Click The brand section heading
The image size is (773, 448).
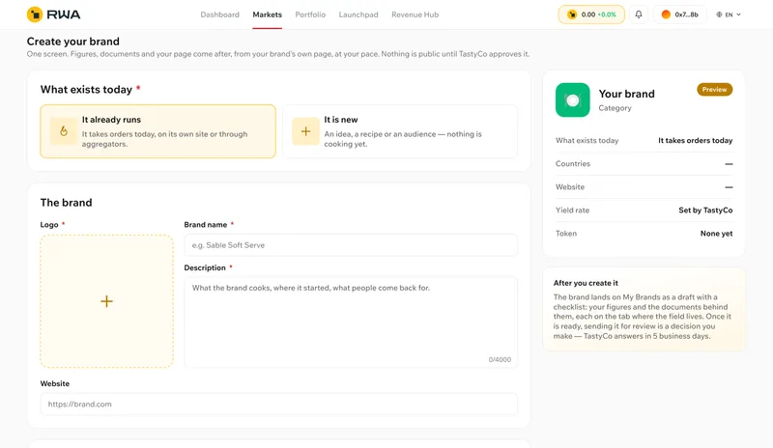point(66,203)
